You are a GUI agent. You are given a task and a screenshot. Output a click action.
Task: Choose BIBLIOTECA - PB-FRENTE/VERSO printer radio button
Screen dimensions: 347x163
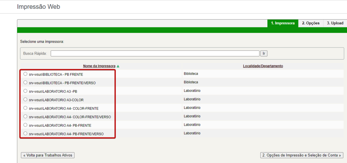click(x=25, y=82)
